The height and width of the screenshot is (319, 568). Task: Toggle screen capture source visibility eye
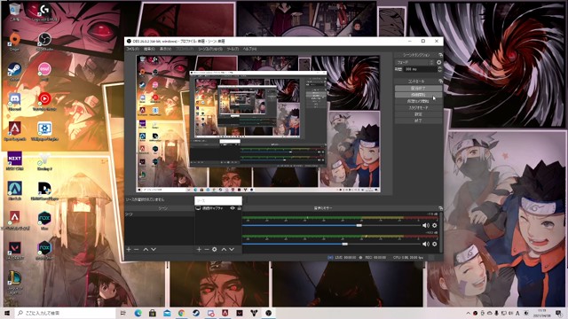click(x=233, y=208)
